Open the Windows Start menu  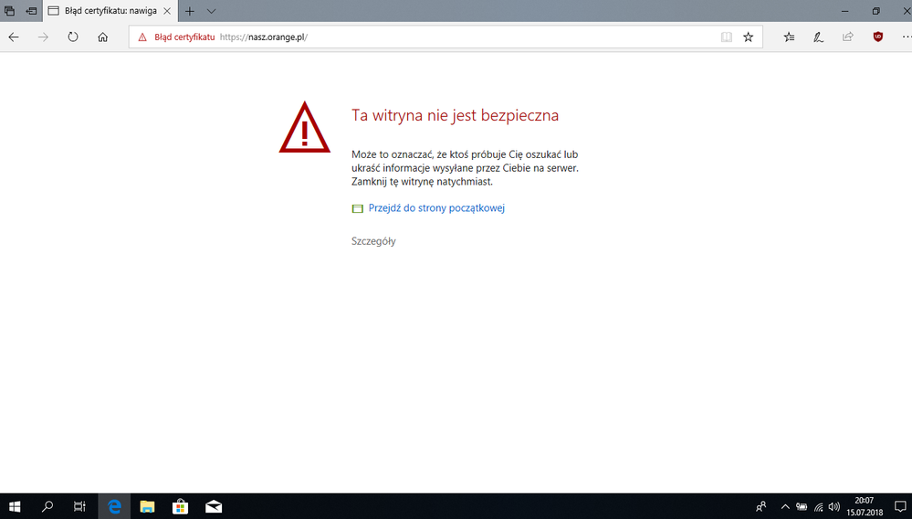click(x=15, y=506)
